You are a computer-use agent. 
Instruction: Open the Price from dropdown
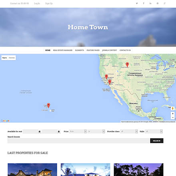pyautogui.click(x=78, y=131)
